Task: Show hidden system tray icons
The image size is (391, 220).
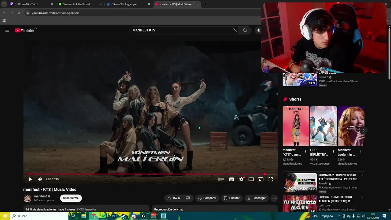Action: (x=339, y=216)
